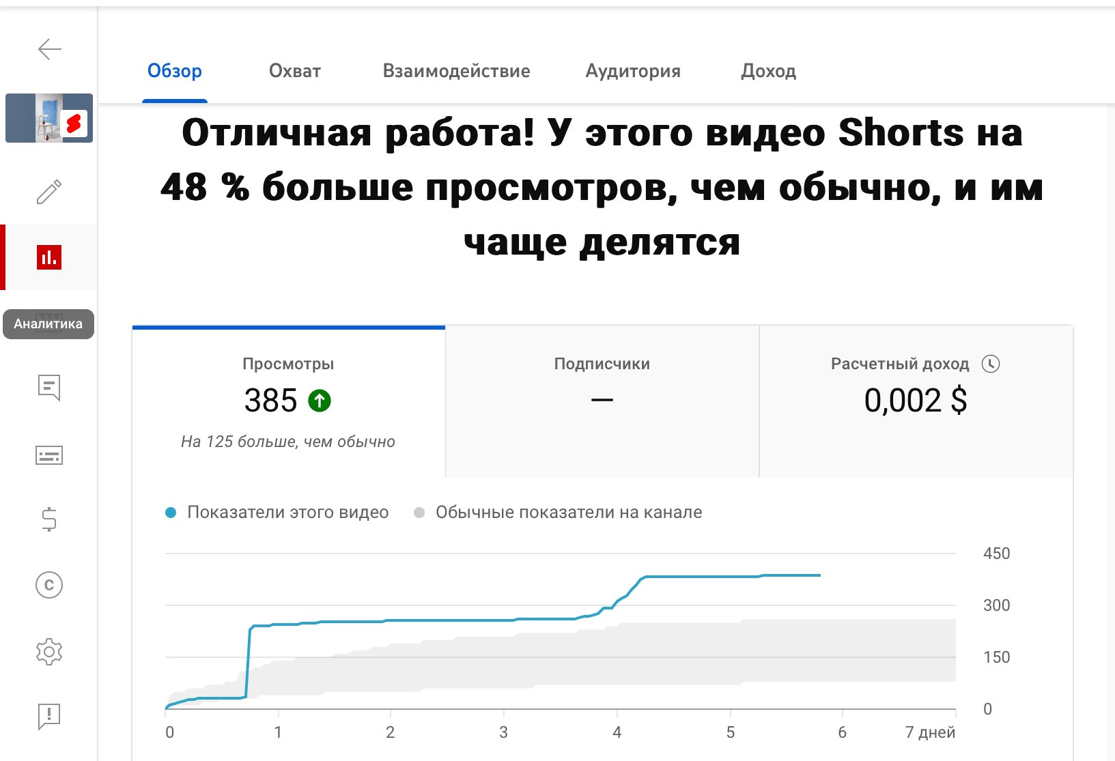Open the video Settings gear icon

pos(48,651)
